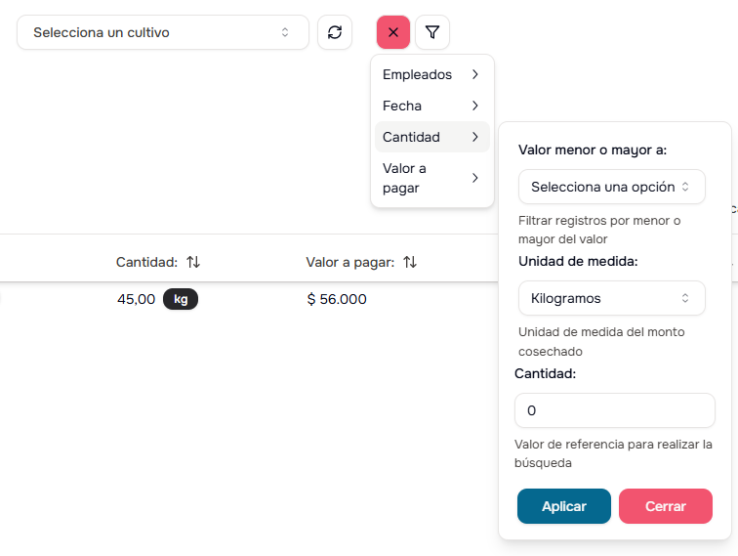Click the red X clear-filters button

393,32
